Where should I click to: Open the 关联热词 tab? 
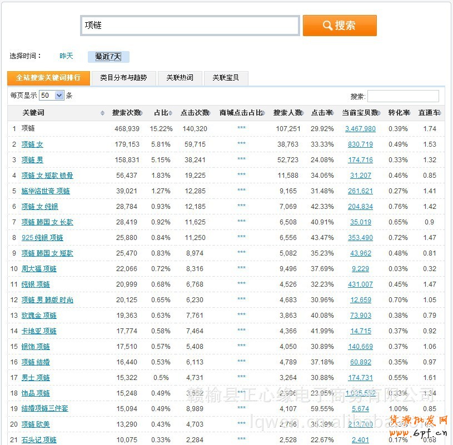coord(180,78)
